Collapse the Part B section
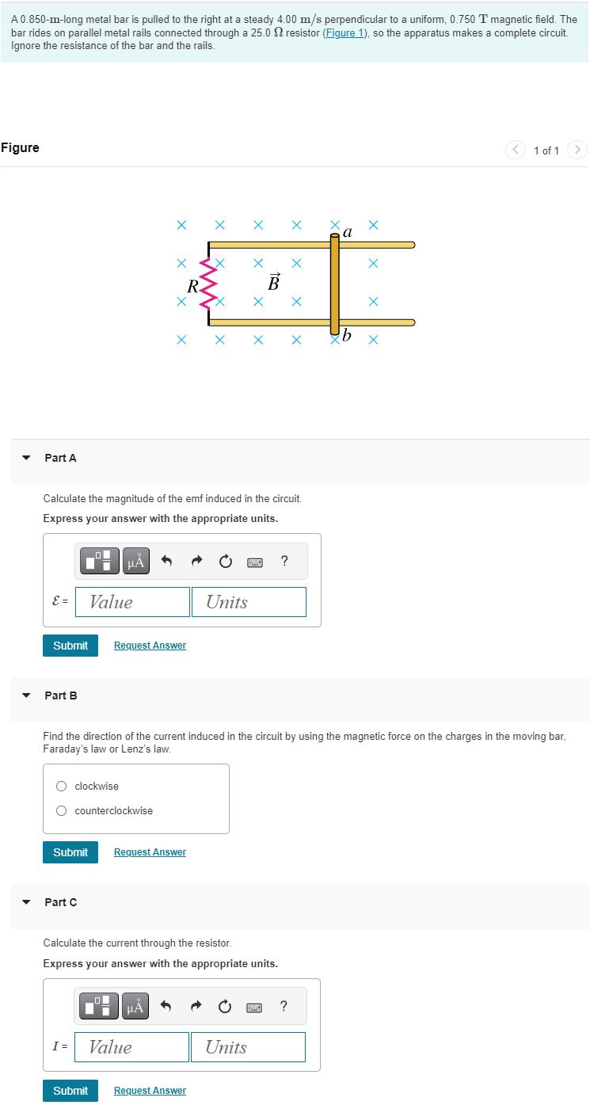 28,695
